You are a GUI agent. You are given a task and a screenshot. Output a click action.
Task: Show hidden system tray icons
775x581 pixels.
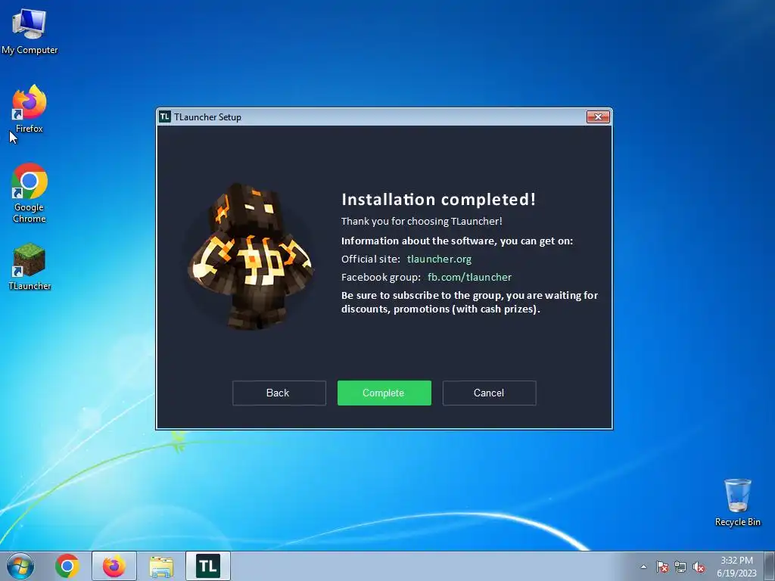[x=643, y=567]
